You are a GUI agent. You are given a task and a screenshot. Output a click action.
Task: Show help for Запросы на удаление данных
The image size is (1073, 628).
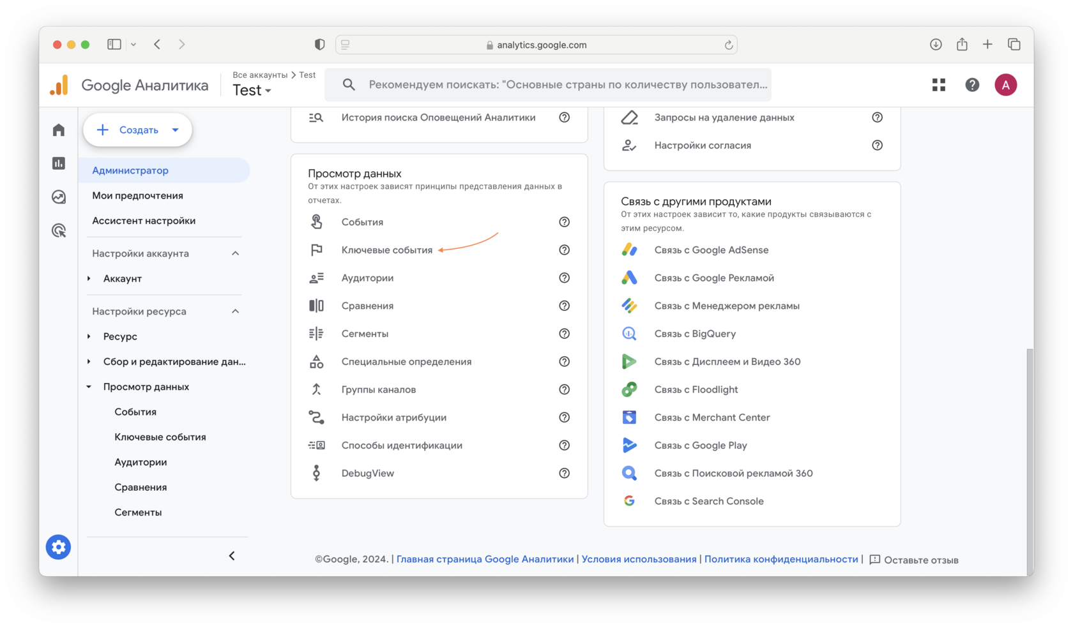tap(877, 117)
